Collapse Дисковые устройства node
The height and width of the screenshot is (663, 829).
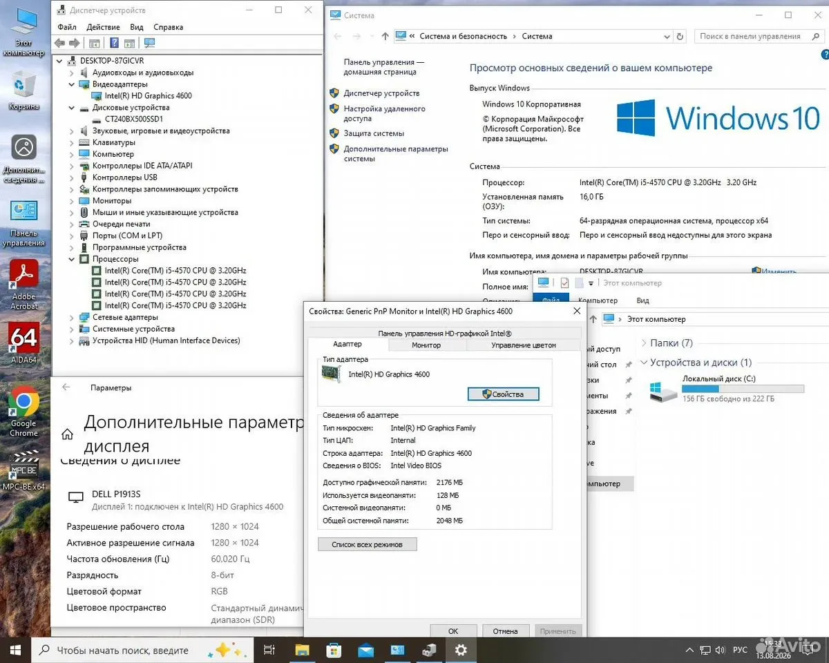[71, 108]
